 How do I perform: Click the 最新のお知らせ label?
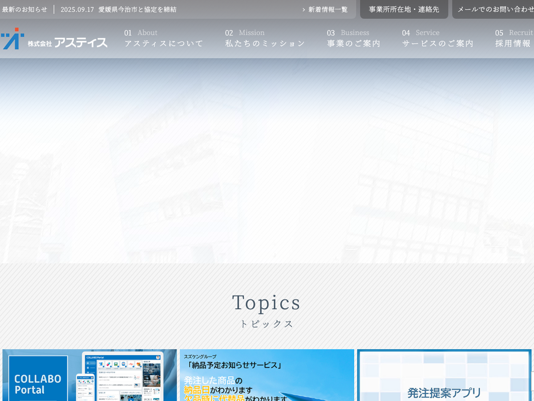click(x=24, y=9)
